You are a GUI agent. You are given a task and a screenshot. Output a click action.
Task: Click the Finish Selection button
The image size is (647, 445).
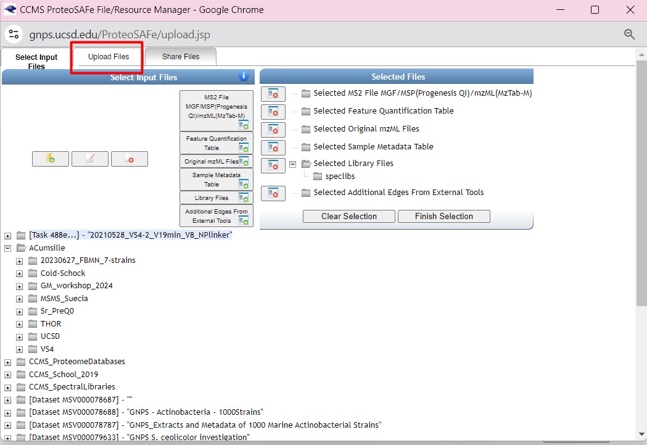click(443, 217)
